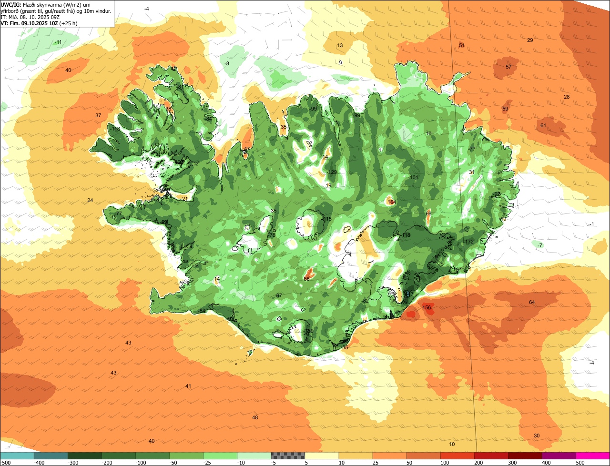Click the '172' value in east Iceland
Viewport: 610px width, 466px height.
tap(469, 242)
